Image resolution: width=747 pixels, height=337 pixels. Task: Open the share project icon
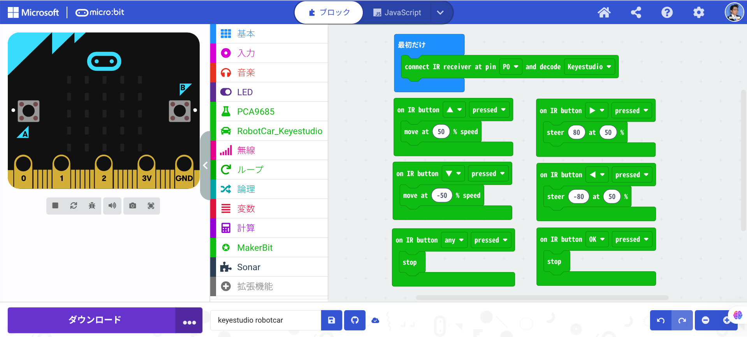click(x=636, y=12)
